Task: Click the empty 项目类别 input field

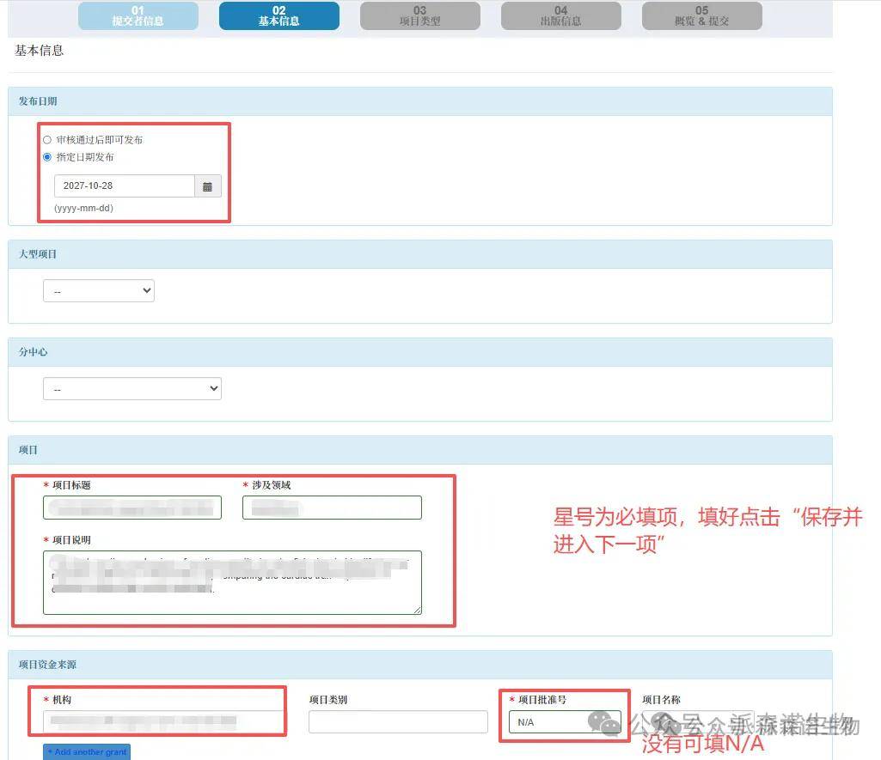Action: point(397,722)
